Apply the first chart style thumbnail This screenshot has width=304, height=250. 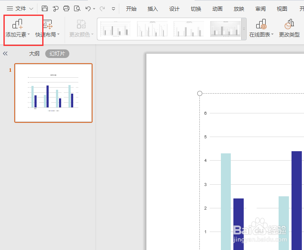(115, 29)
